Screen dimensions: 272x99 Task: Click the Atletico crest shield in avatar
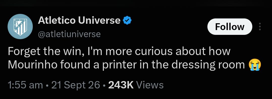(20, 27)
